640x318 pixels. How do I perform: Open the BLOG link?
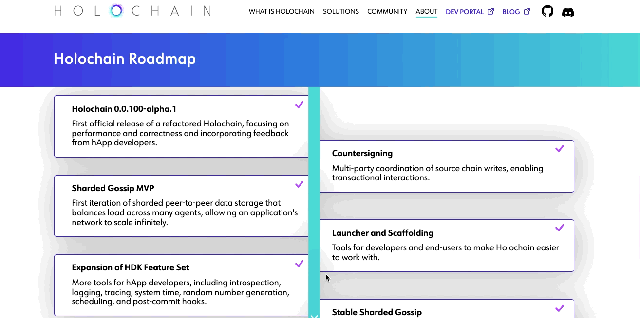click(x=511, y=11)
